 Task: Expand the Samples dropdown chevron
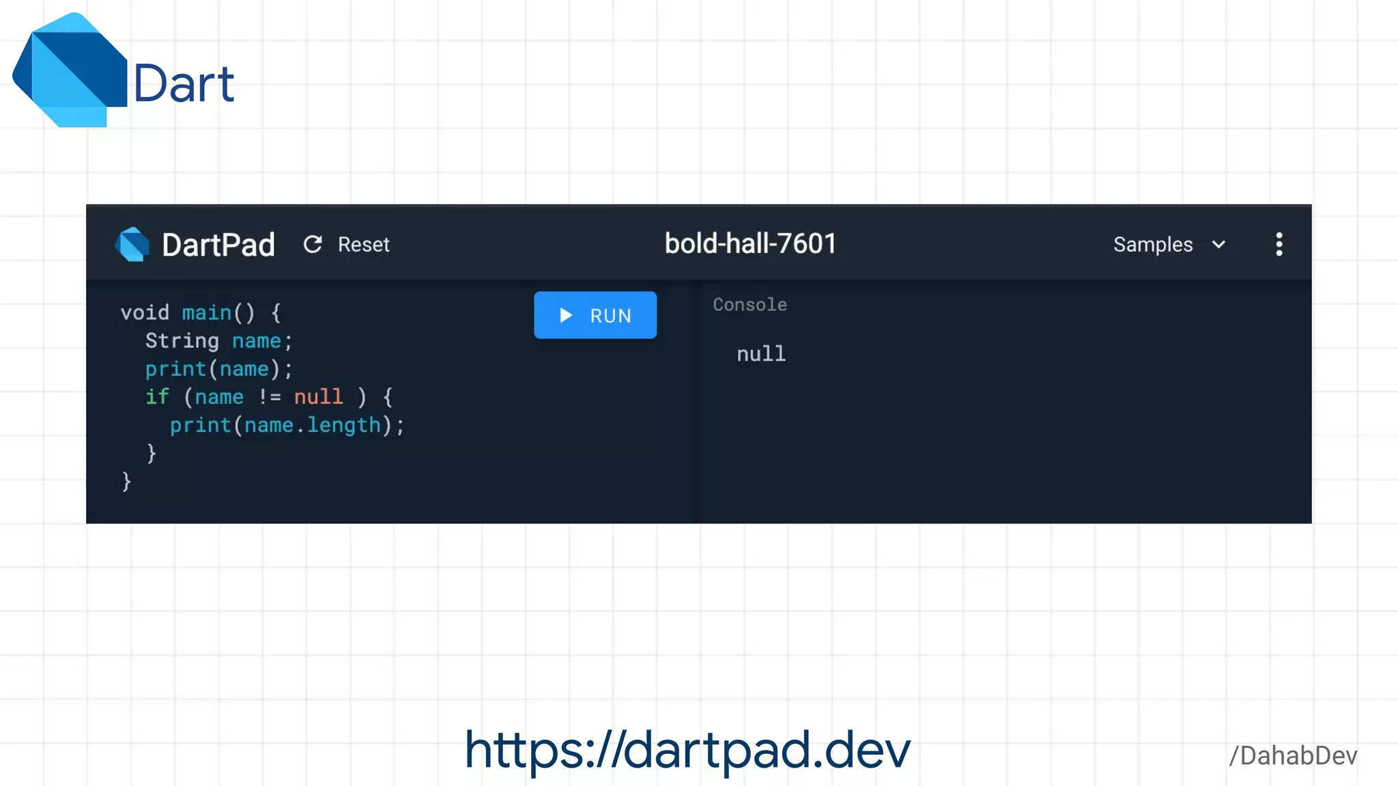[1218, 244]
